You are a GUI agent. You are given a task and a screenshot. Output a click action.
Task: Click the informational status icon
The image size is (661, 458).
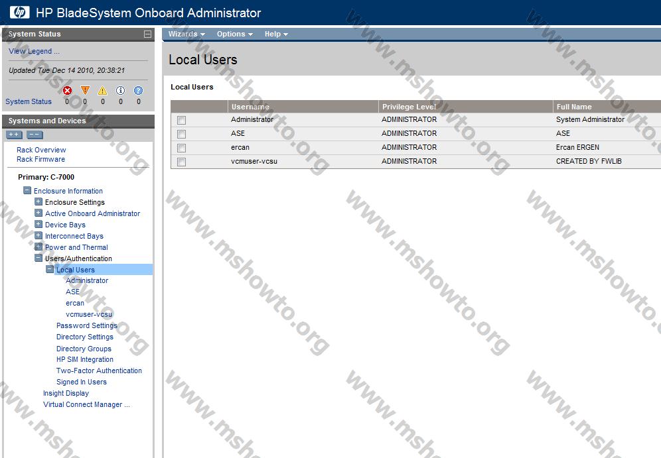pos(121,91)
